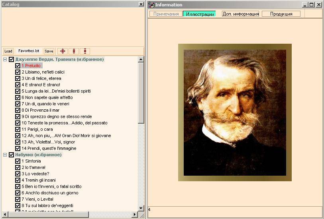Click the four-way arrows toolbar icon
Image resolution: width=324 pixels, height=219 pixels.
coord(63,51)
